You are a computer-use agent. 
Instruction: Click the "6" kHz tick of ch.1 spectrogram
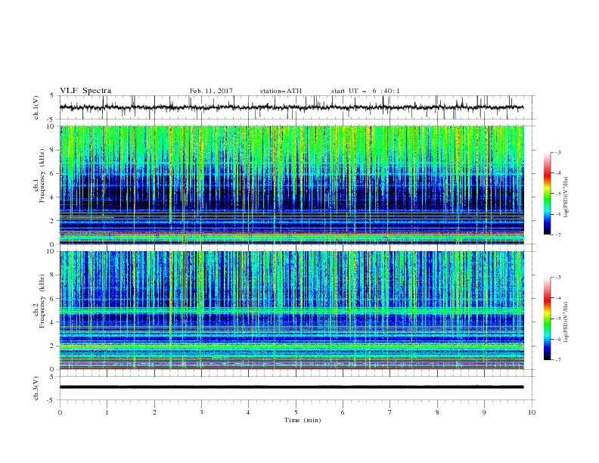[53, 174]
